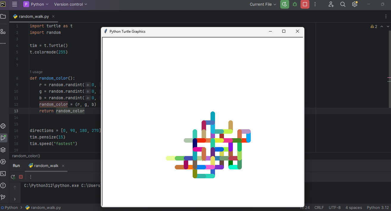Click the UTF-8 encoding selector
The width and height of the screenshot is (391, 211).
pyautogui.click(x=334, y=208)
